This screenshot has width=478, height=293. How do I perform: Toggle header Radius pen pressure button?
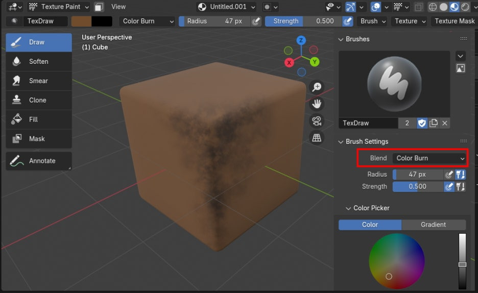tap(256, 21)
